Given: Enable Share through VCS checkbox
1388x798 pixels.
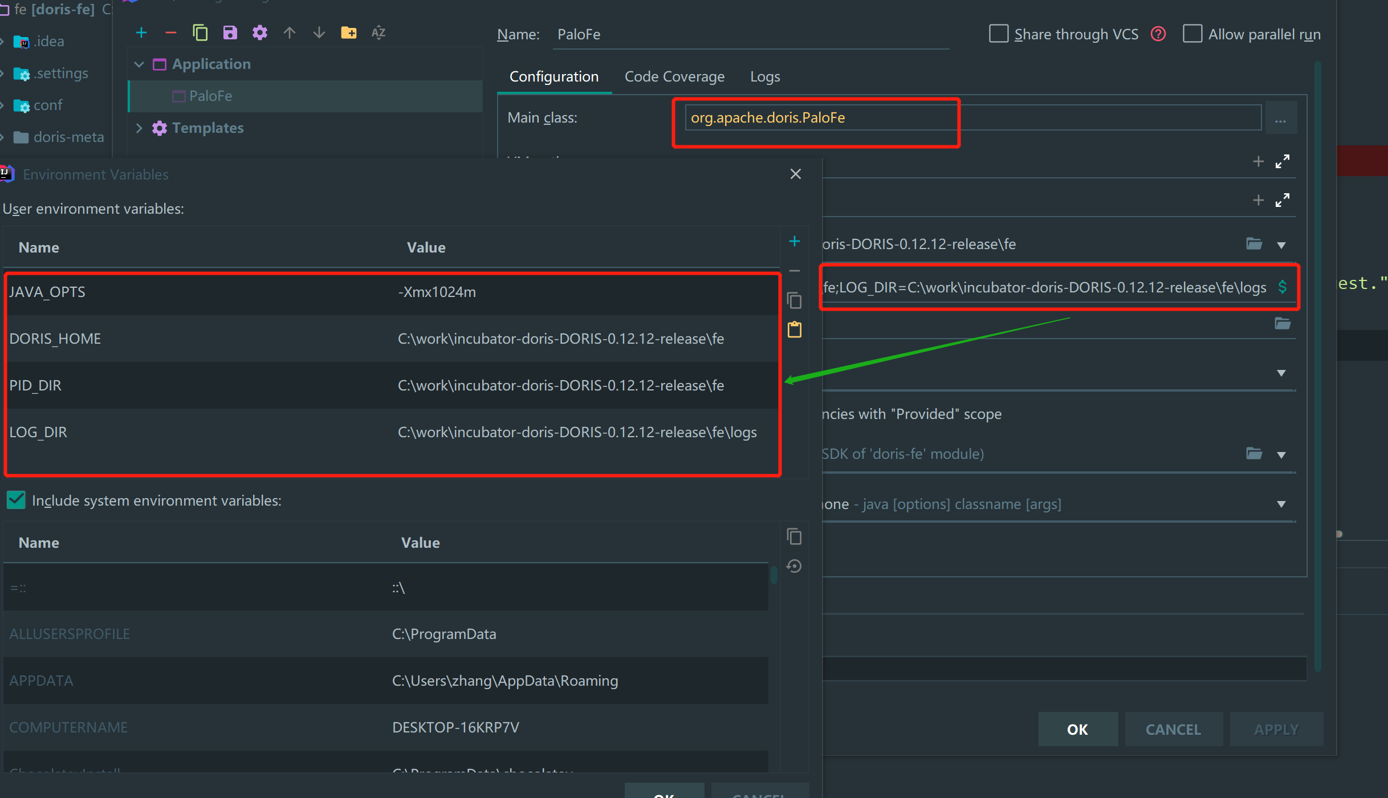Looking at the screenshot, I should pyautogui.click(x=999, y=34).
